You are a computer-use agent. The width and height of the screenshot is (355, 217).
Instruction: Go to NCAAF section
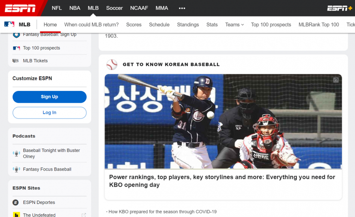tap(139, 8)
